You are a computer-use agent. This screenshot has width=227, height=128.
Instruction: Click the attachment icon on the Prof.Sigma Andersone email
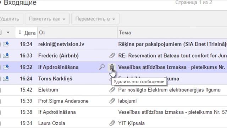coord(112,101)
